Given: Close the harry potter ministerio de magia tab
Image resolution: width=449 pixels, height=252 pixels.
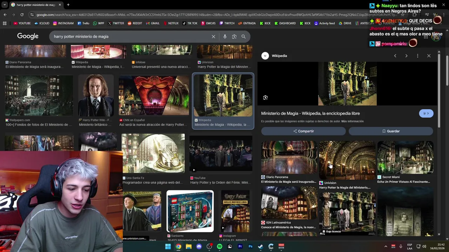Looking at the screenshot, I should click(x=60, y=5).
